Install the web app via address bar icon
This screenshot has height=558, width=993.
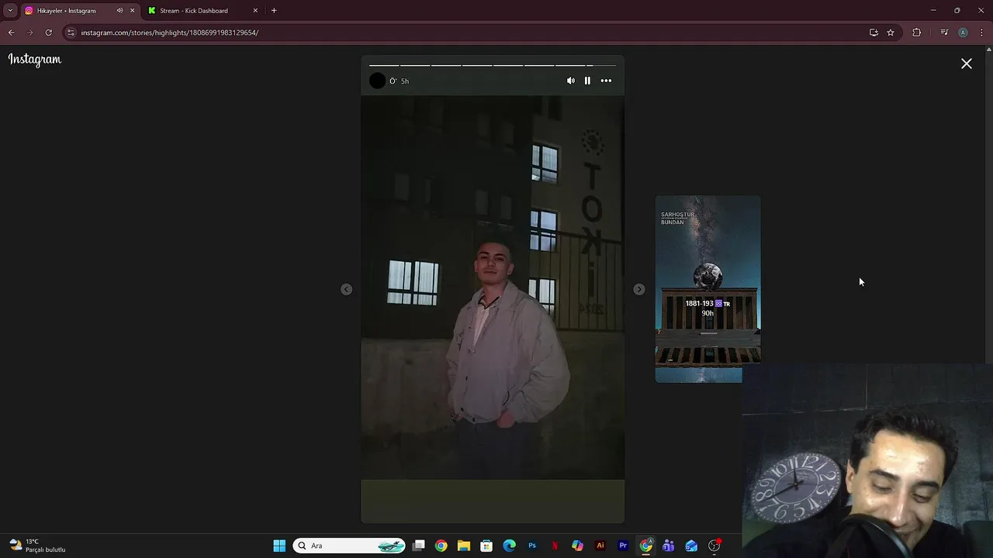874,33
